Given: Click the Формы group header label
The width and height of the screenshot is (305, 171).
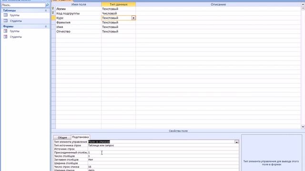Looking at the screenshot, I should point(8,27).
